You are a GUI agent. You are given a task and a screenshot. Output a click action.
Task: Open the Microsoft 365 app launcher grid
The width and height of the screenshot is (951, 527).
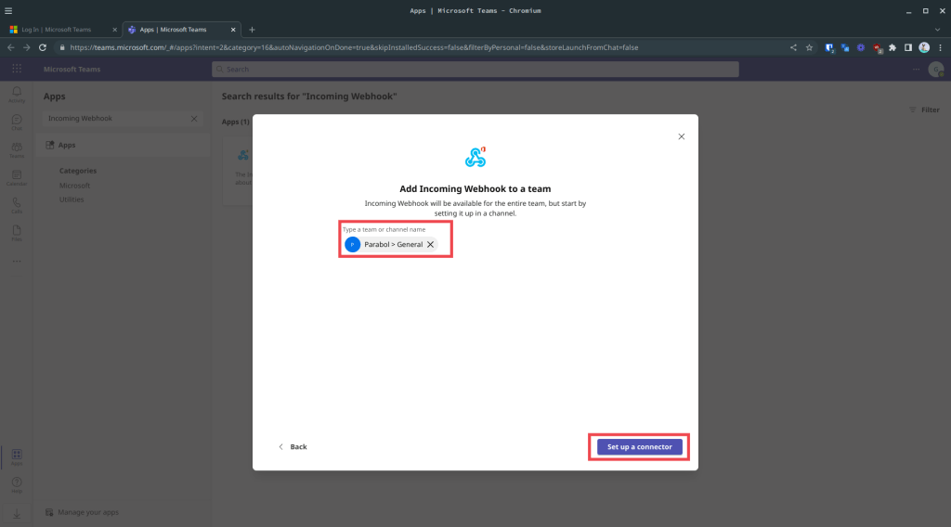coord(17,69)
